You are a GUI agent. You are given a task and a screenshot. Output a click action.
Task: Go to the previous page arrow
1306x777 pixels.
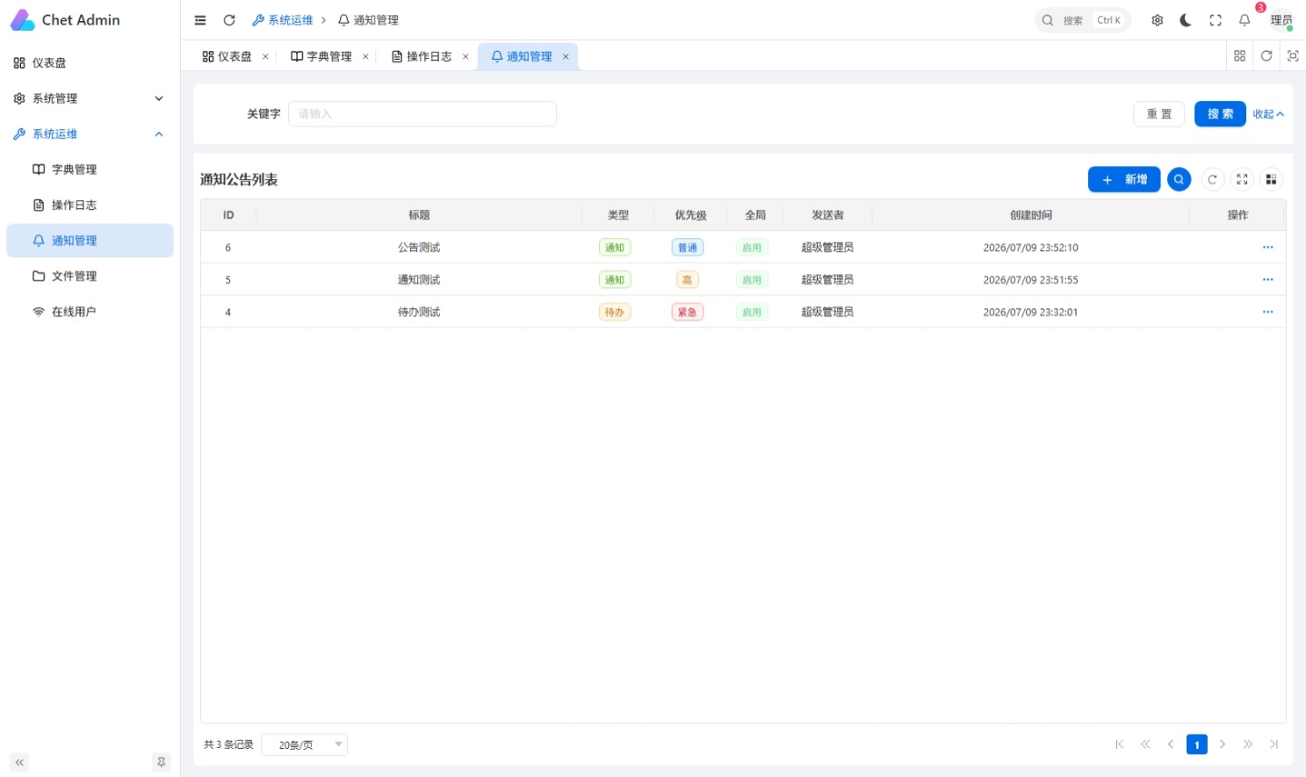(x=1171, y=745)
